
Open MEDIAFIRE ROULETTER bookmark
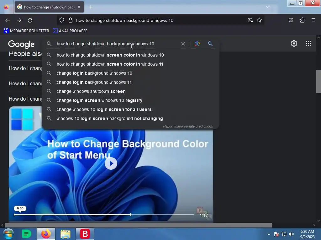point(26,31)
